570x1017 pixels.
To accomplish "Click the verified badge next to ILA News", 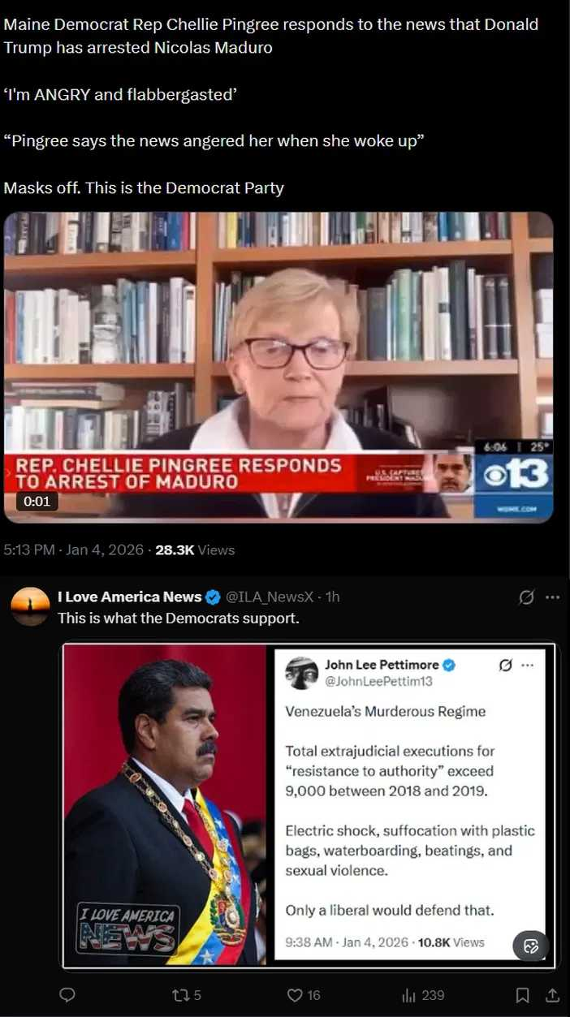I will pyautogui.click(x=214, y=597).
